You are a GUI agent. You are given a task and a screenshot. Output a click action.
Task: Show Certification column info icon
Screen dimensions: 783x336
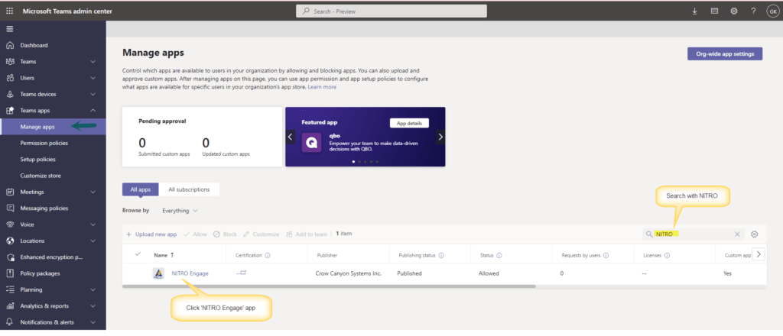coord(268,255)
